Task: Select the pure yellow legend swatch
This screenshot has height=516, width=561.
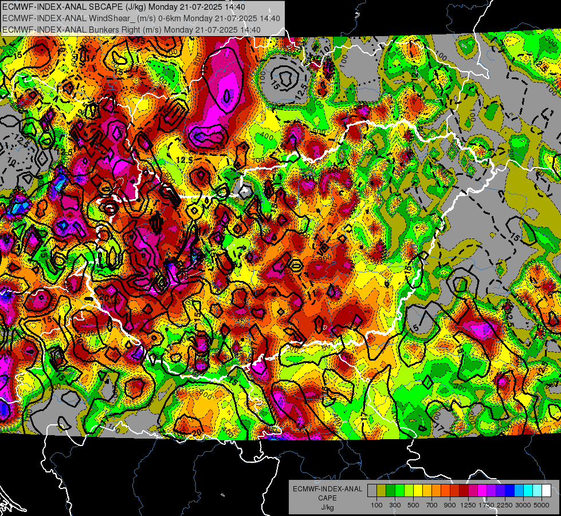Action: [418, 491]
